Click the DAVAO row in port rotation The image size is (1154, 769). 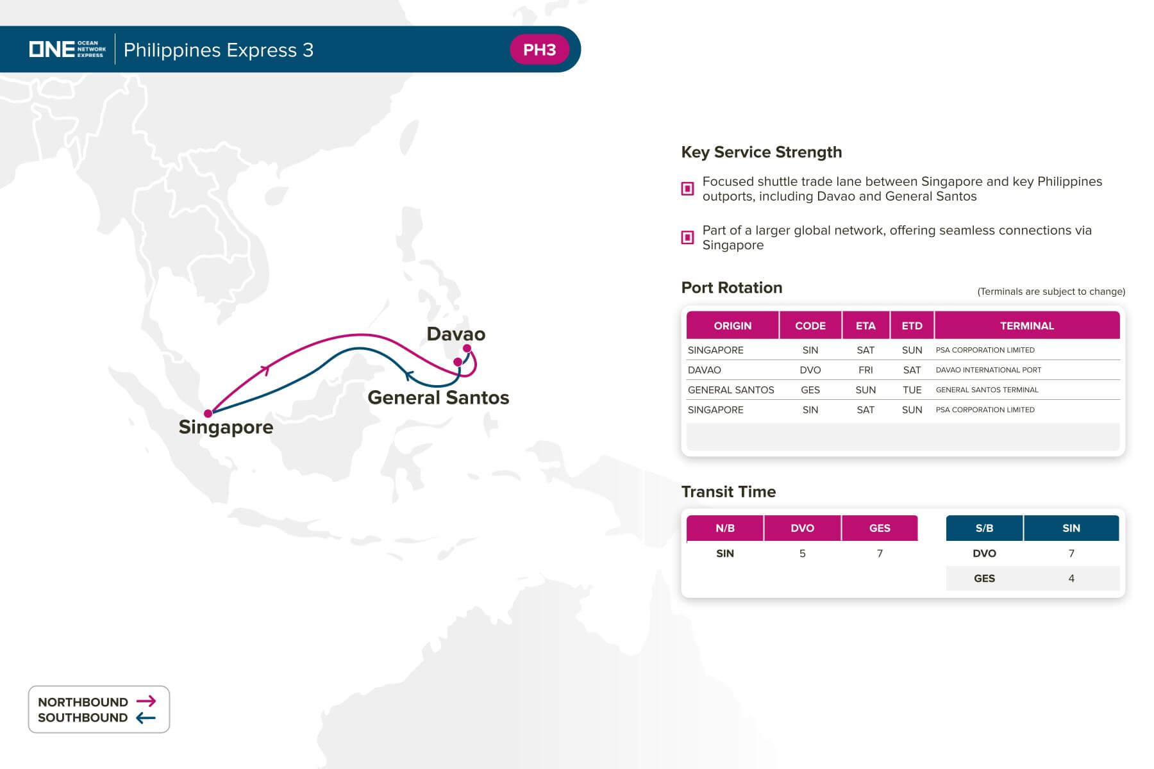click(903, 370)
